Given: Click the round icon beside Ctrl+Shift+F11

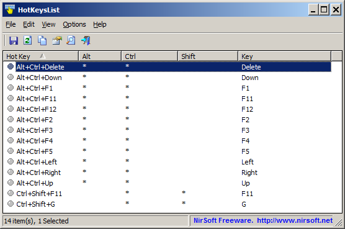Looking at the screenshot, I should tap(11, 193).
